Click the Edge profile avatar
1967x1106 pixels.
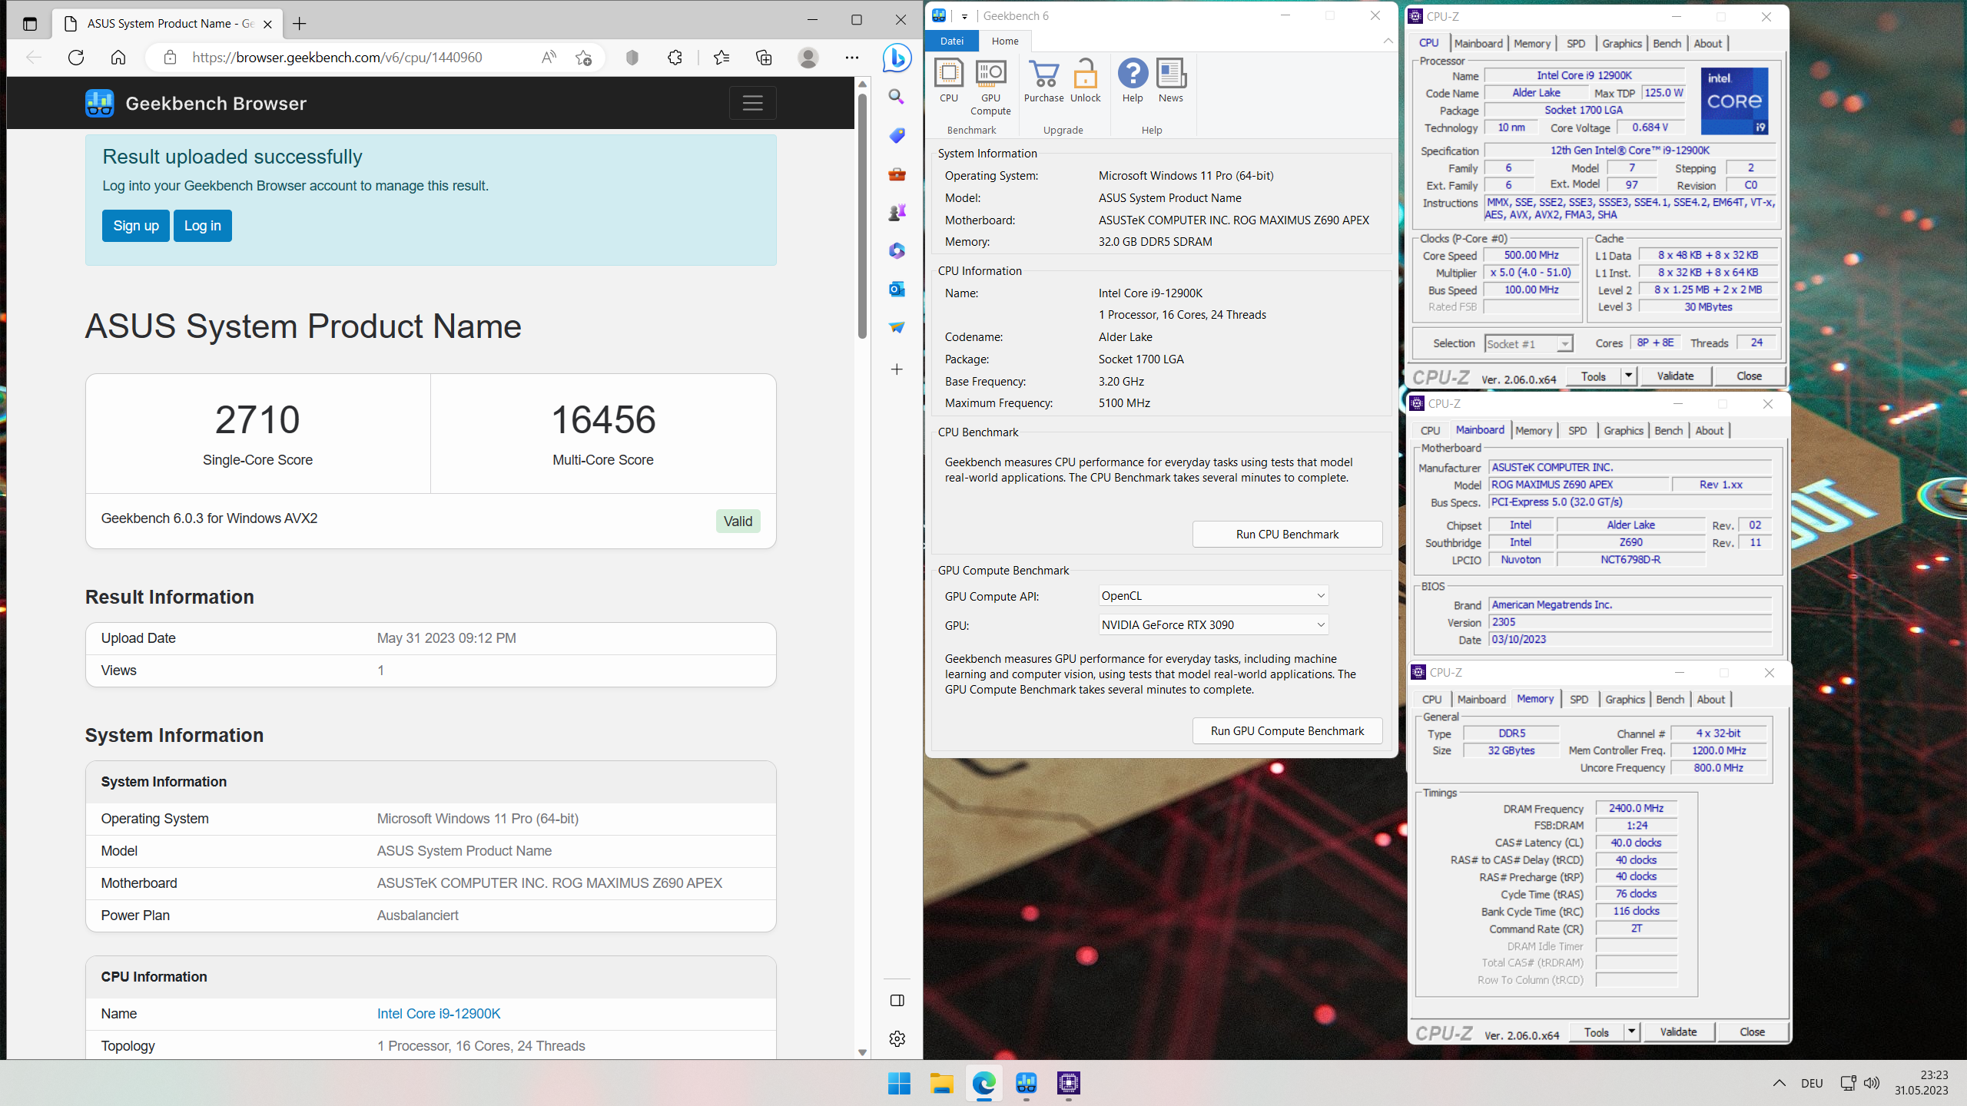pyautogui.click(x=808, y=58)
